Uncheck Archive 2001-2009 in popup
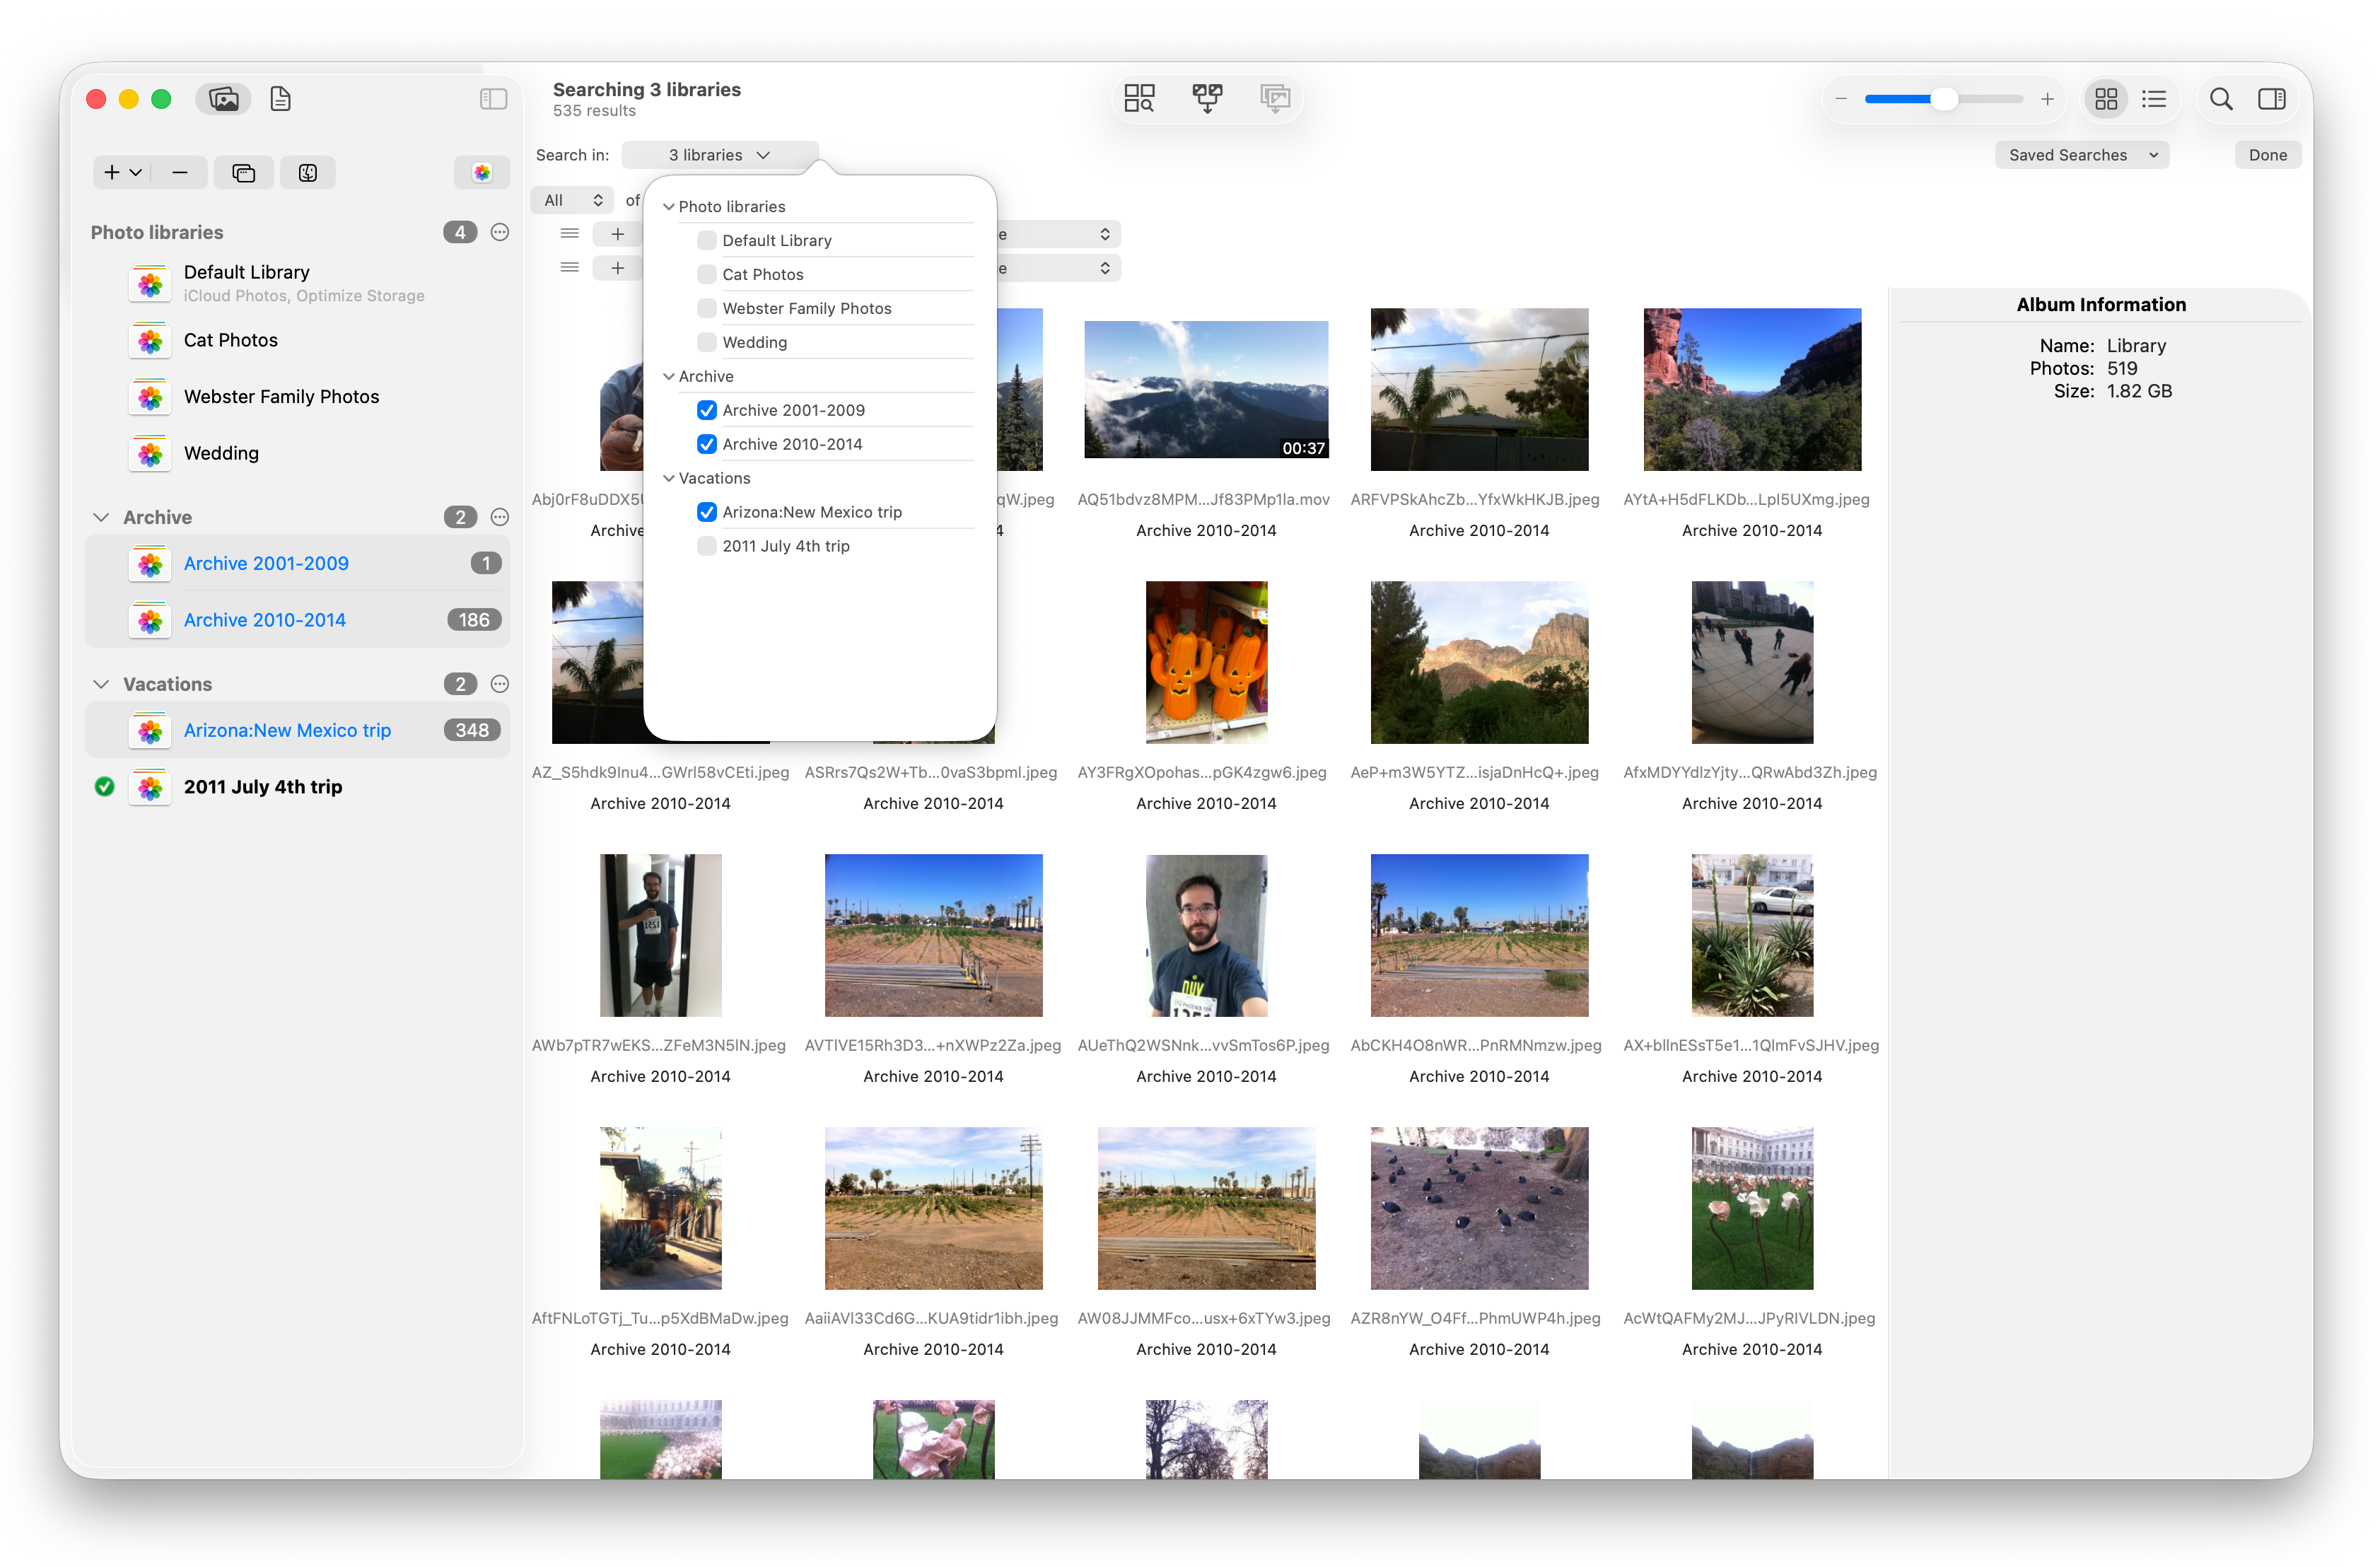The width and height of the screenshot is (2380, 1567). coord(706,410)
